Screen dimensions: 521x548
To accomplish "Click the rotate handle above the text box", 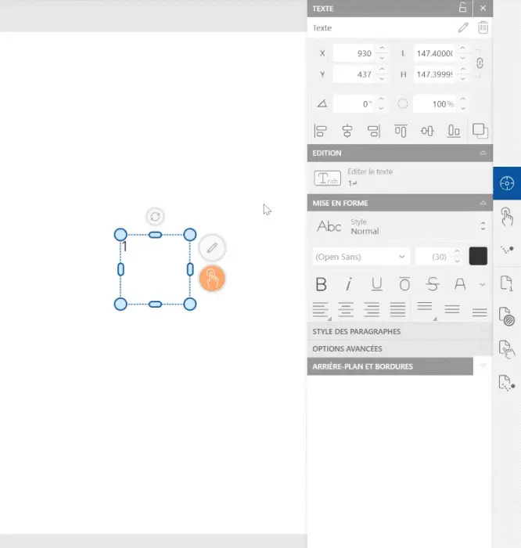I will pos(155,217).
